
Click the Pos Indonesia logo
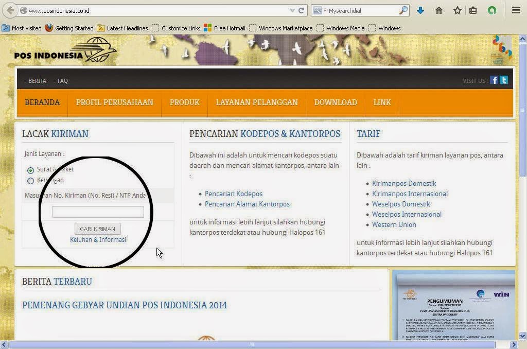65,50
